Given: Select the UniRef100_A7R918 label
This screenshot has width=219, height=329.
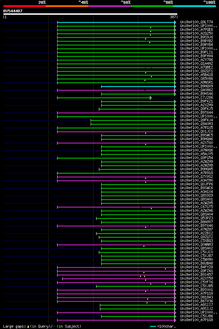Looking at the screenshot, I should point(196,173).
